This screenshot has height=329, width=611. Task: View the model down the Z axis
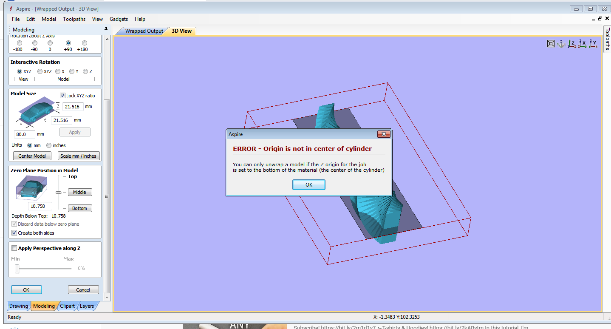click(x=571, y=43)
